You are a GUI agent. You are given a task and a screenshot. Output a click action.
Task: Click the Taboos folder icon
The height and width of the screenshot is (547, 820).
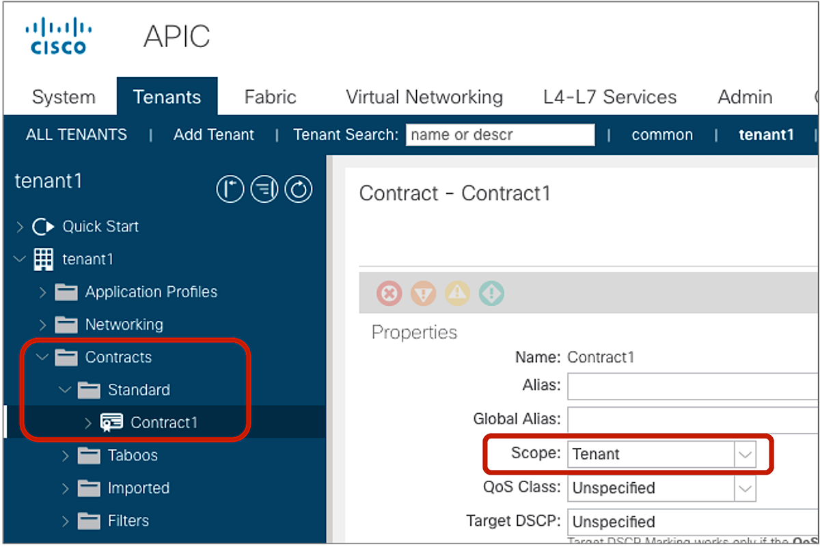(89, 455)
